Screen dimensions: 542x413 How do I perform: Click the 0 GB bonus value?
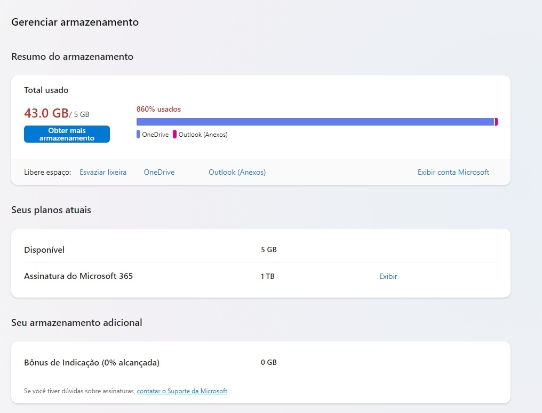pos(268,362)
